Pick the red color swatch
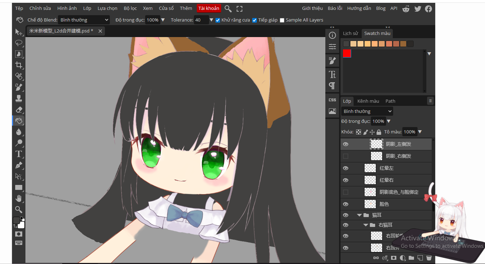Image resolution: width=485 pixels, height=264 pixels. pyautogui.click(x=347, y=53)
